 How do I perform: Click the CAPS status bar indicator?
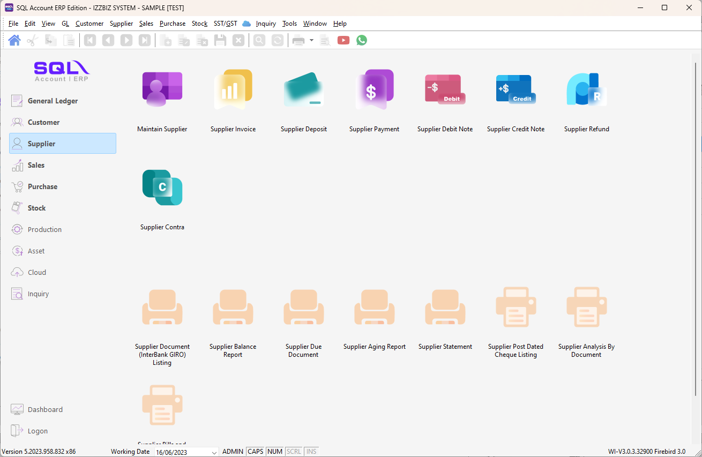tap(256, 452)
